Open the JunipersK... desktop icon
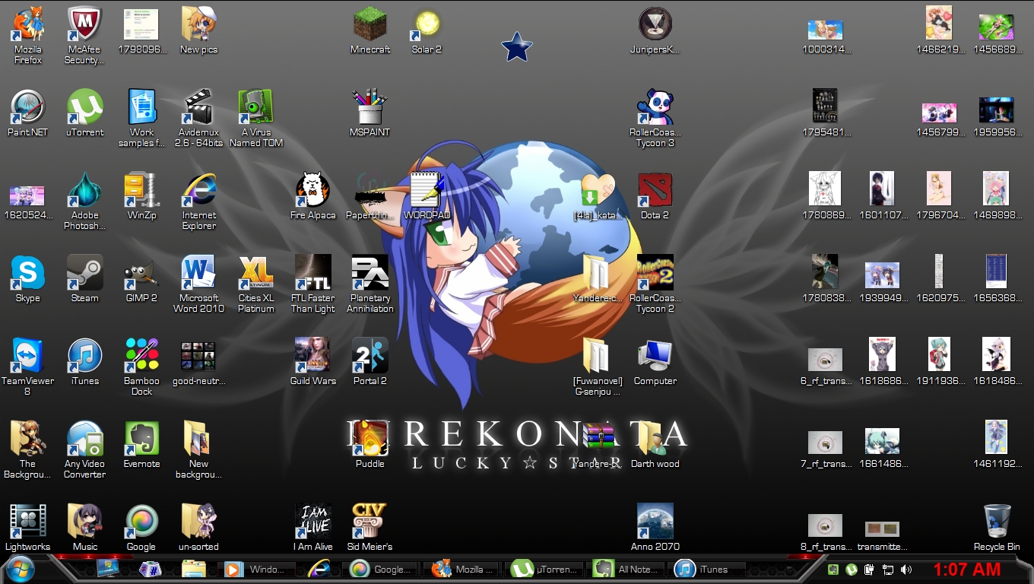 [655, 30]
